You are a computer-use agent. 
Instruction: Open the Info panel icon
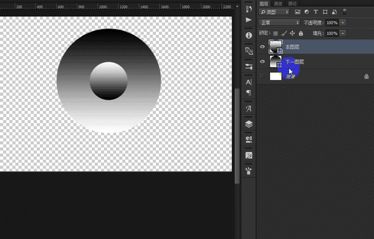point(249,35)
